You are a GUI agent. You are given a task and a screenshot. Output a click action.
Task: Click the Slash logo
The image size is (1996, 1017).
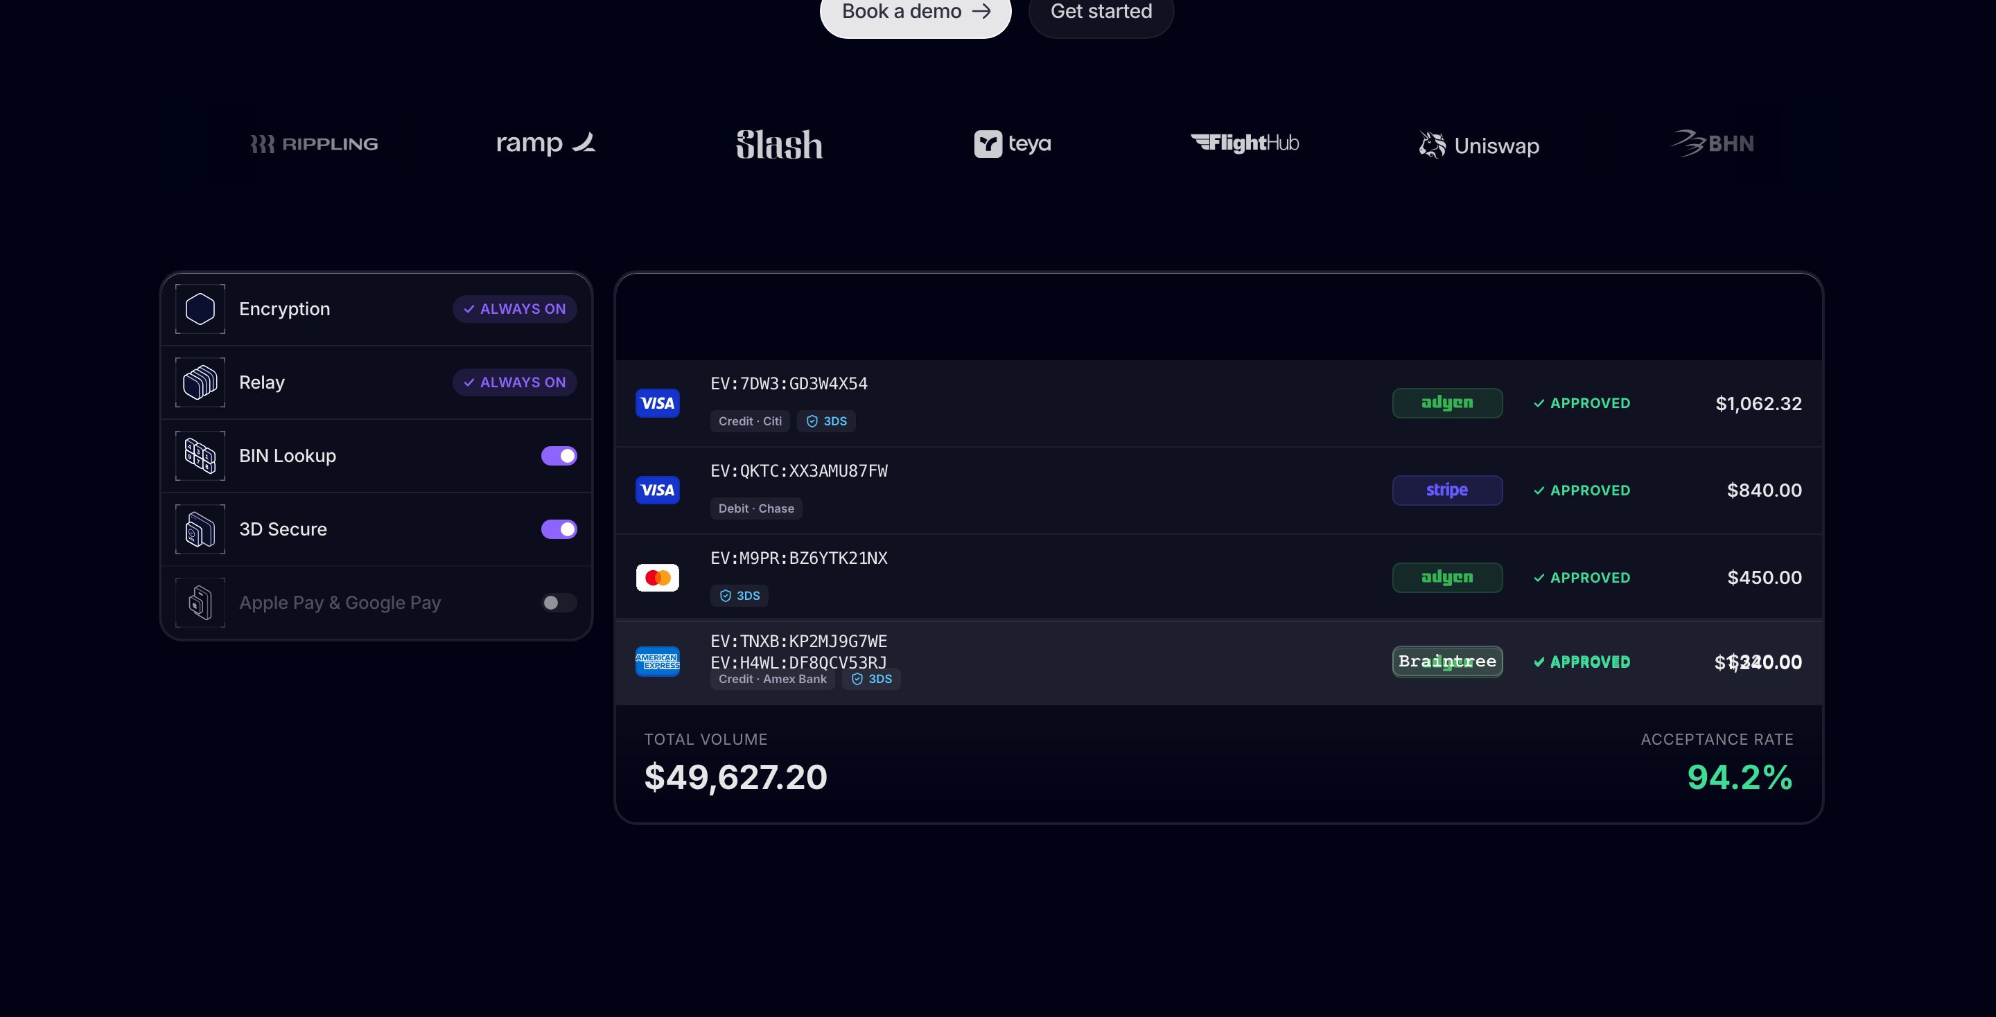[780, 144]
